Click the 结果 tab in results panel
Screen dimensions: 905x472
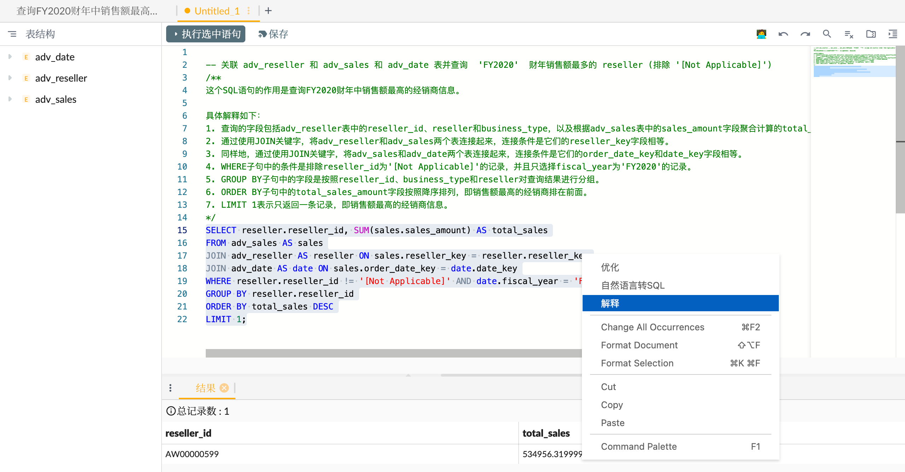point(205,388)
